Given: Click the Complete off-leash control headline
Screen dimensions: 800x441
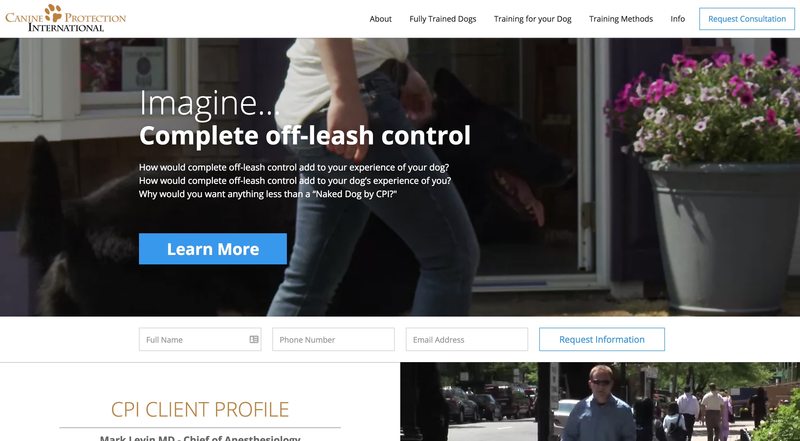Looking at the screenshot, I should pos(305,136).
